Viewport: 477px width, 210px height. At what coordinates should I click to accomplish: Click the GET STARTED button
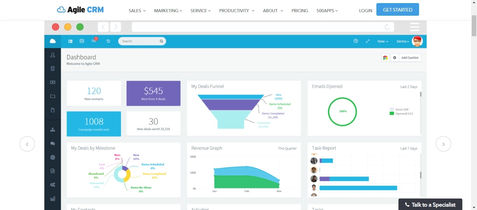[x=398, y=10]
